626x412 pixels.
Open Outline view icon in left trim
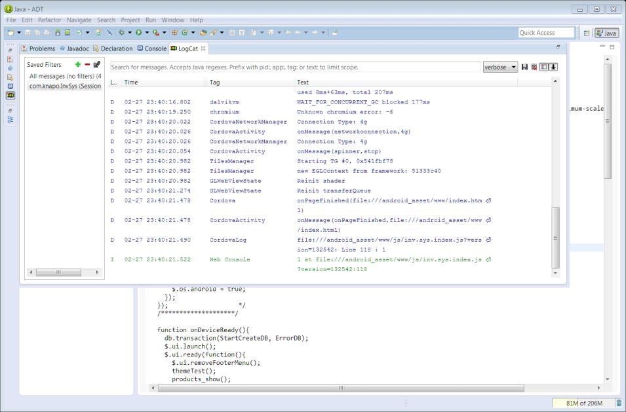(x=10, y=120)
